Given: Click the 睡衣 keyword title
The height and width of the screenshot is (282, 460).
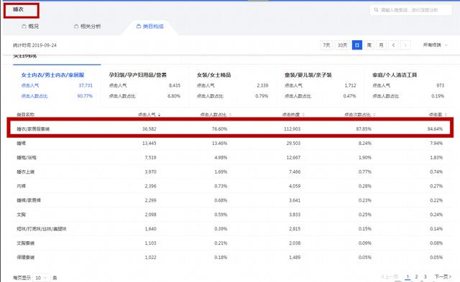Looking at the screenshot, I should pyautogui.click(x=18, y=9).
